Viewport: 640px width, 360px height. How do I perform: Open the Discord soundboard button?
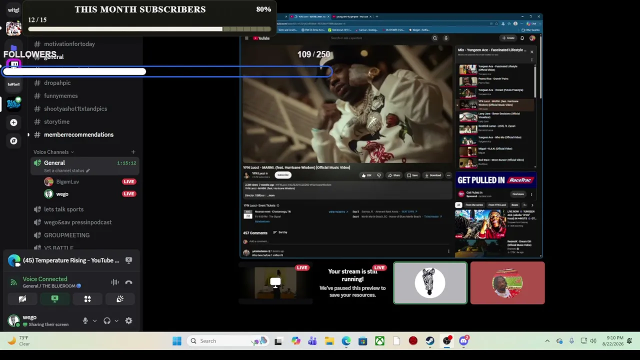120,299
